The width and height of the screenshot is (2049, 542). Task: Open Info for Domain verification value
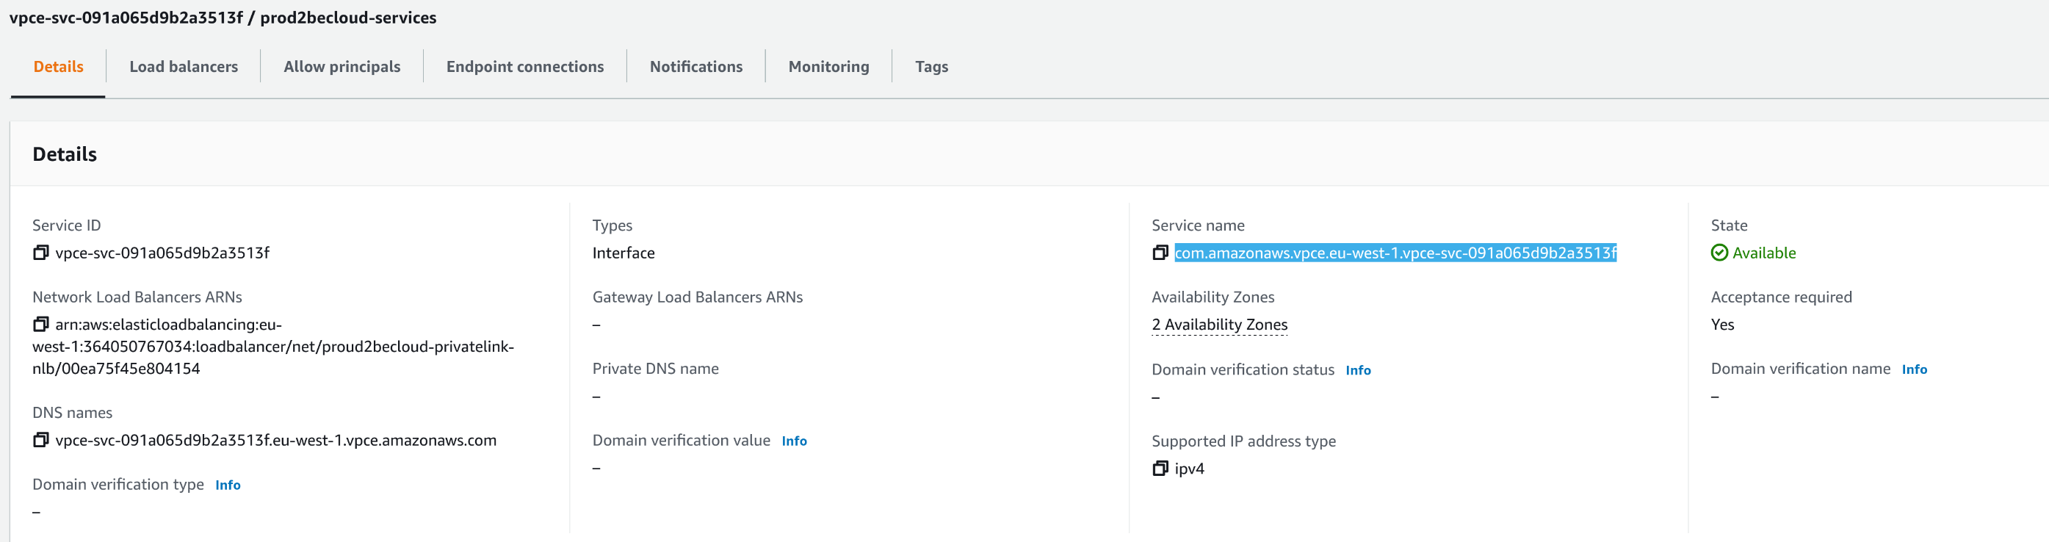tap(793, 441)
